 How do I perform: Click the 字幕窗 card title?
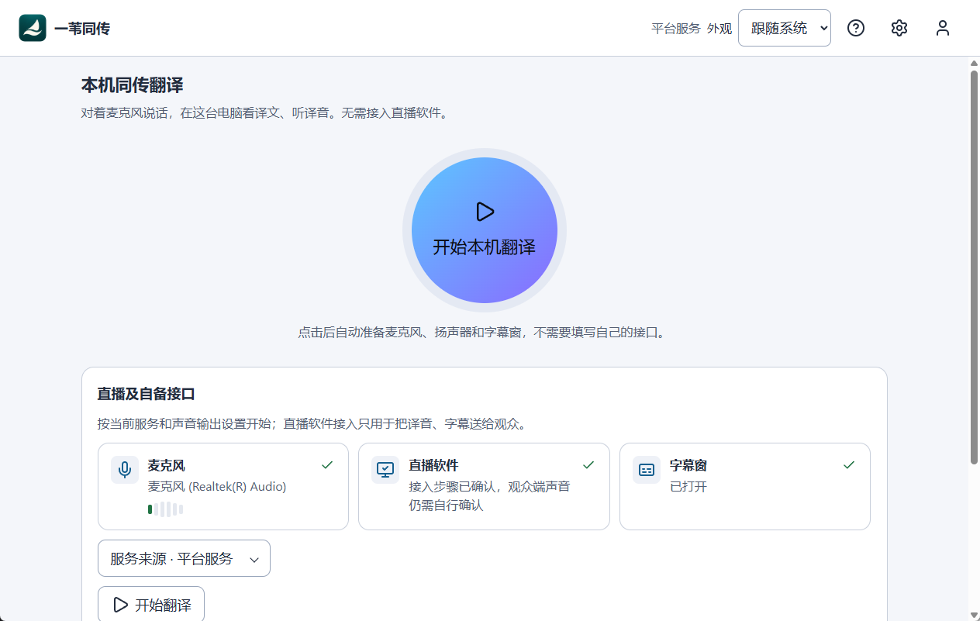click(x=688, y=465)
